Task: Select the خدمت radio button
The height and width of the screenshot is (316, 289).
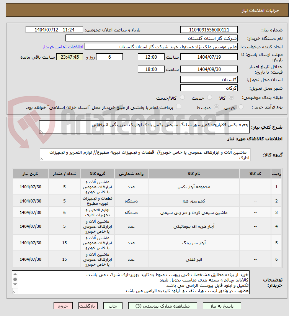Action: click(209, 97)
